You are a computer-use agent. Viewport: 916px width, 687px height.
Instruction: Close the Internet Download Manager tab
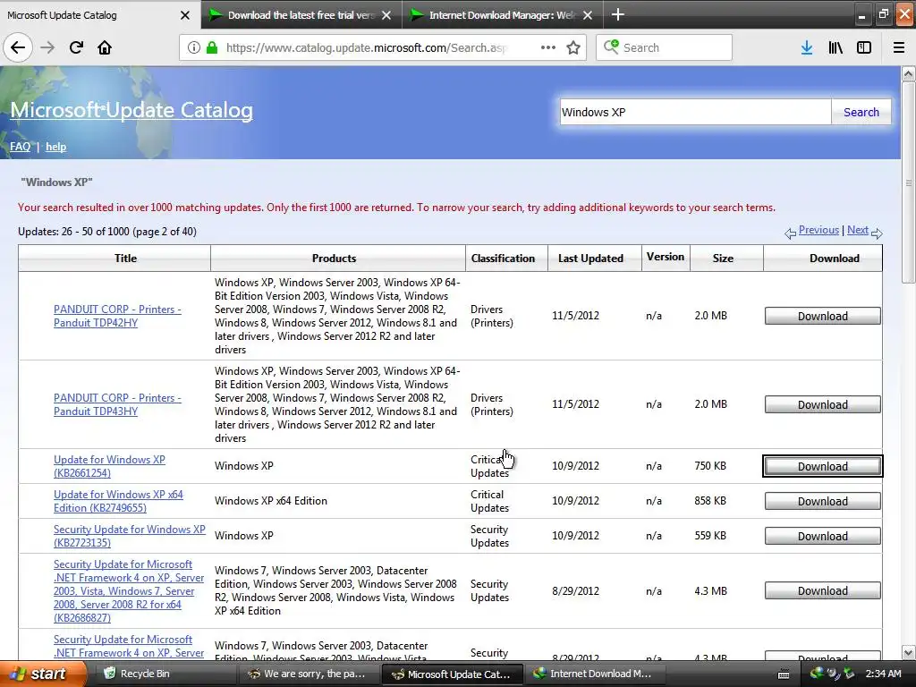click(588, 15)
